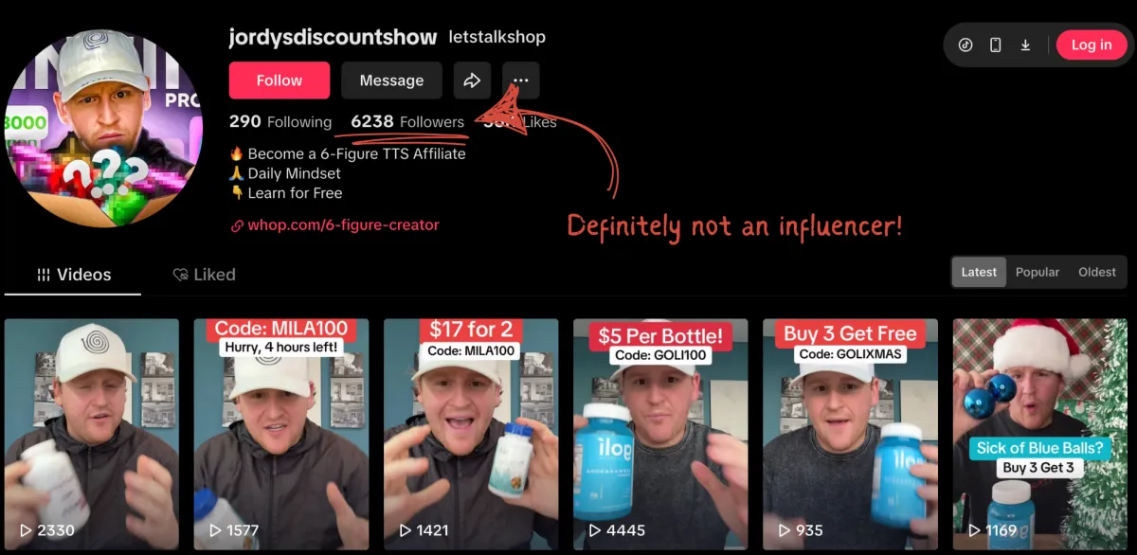Select the Videos tab
Image resolution: width=1137 pixels, height=555 pixels.
click(74, 275)
